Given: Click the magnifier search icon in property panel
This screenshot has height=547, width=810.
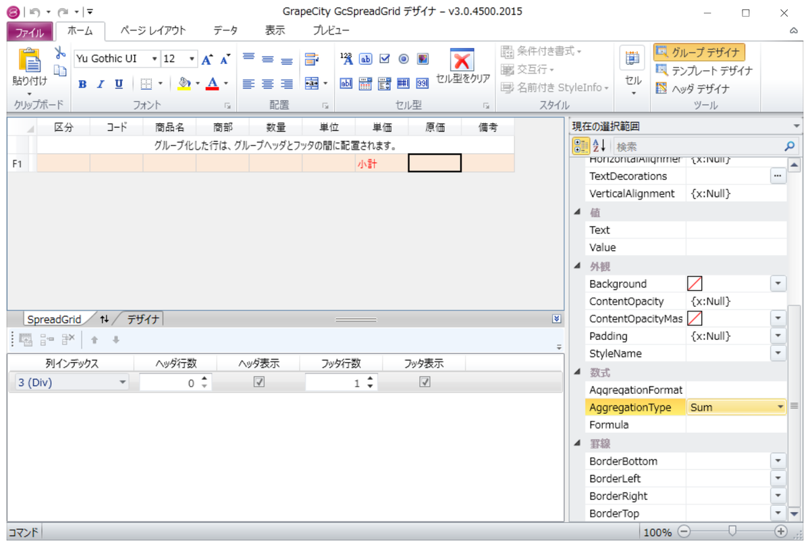Looking at the screenshot, I should tap(789, 146).
